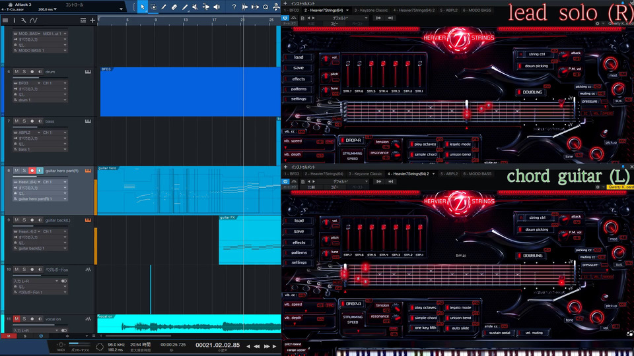Switch to 1 - BFD3 tab in top plugin window
This screenshot has height=356, width=634.
(x=291, y=10)
